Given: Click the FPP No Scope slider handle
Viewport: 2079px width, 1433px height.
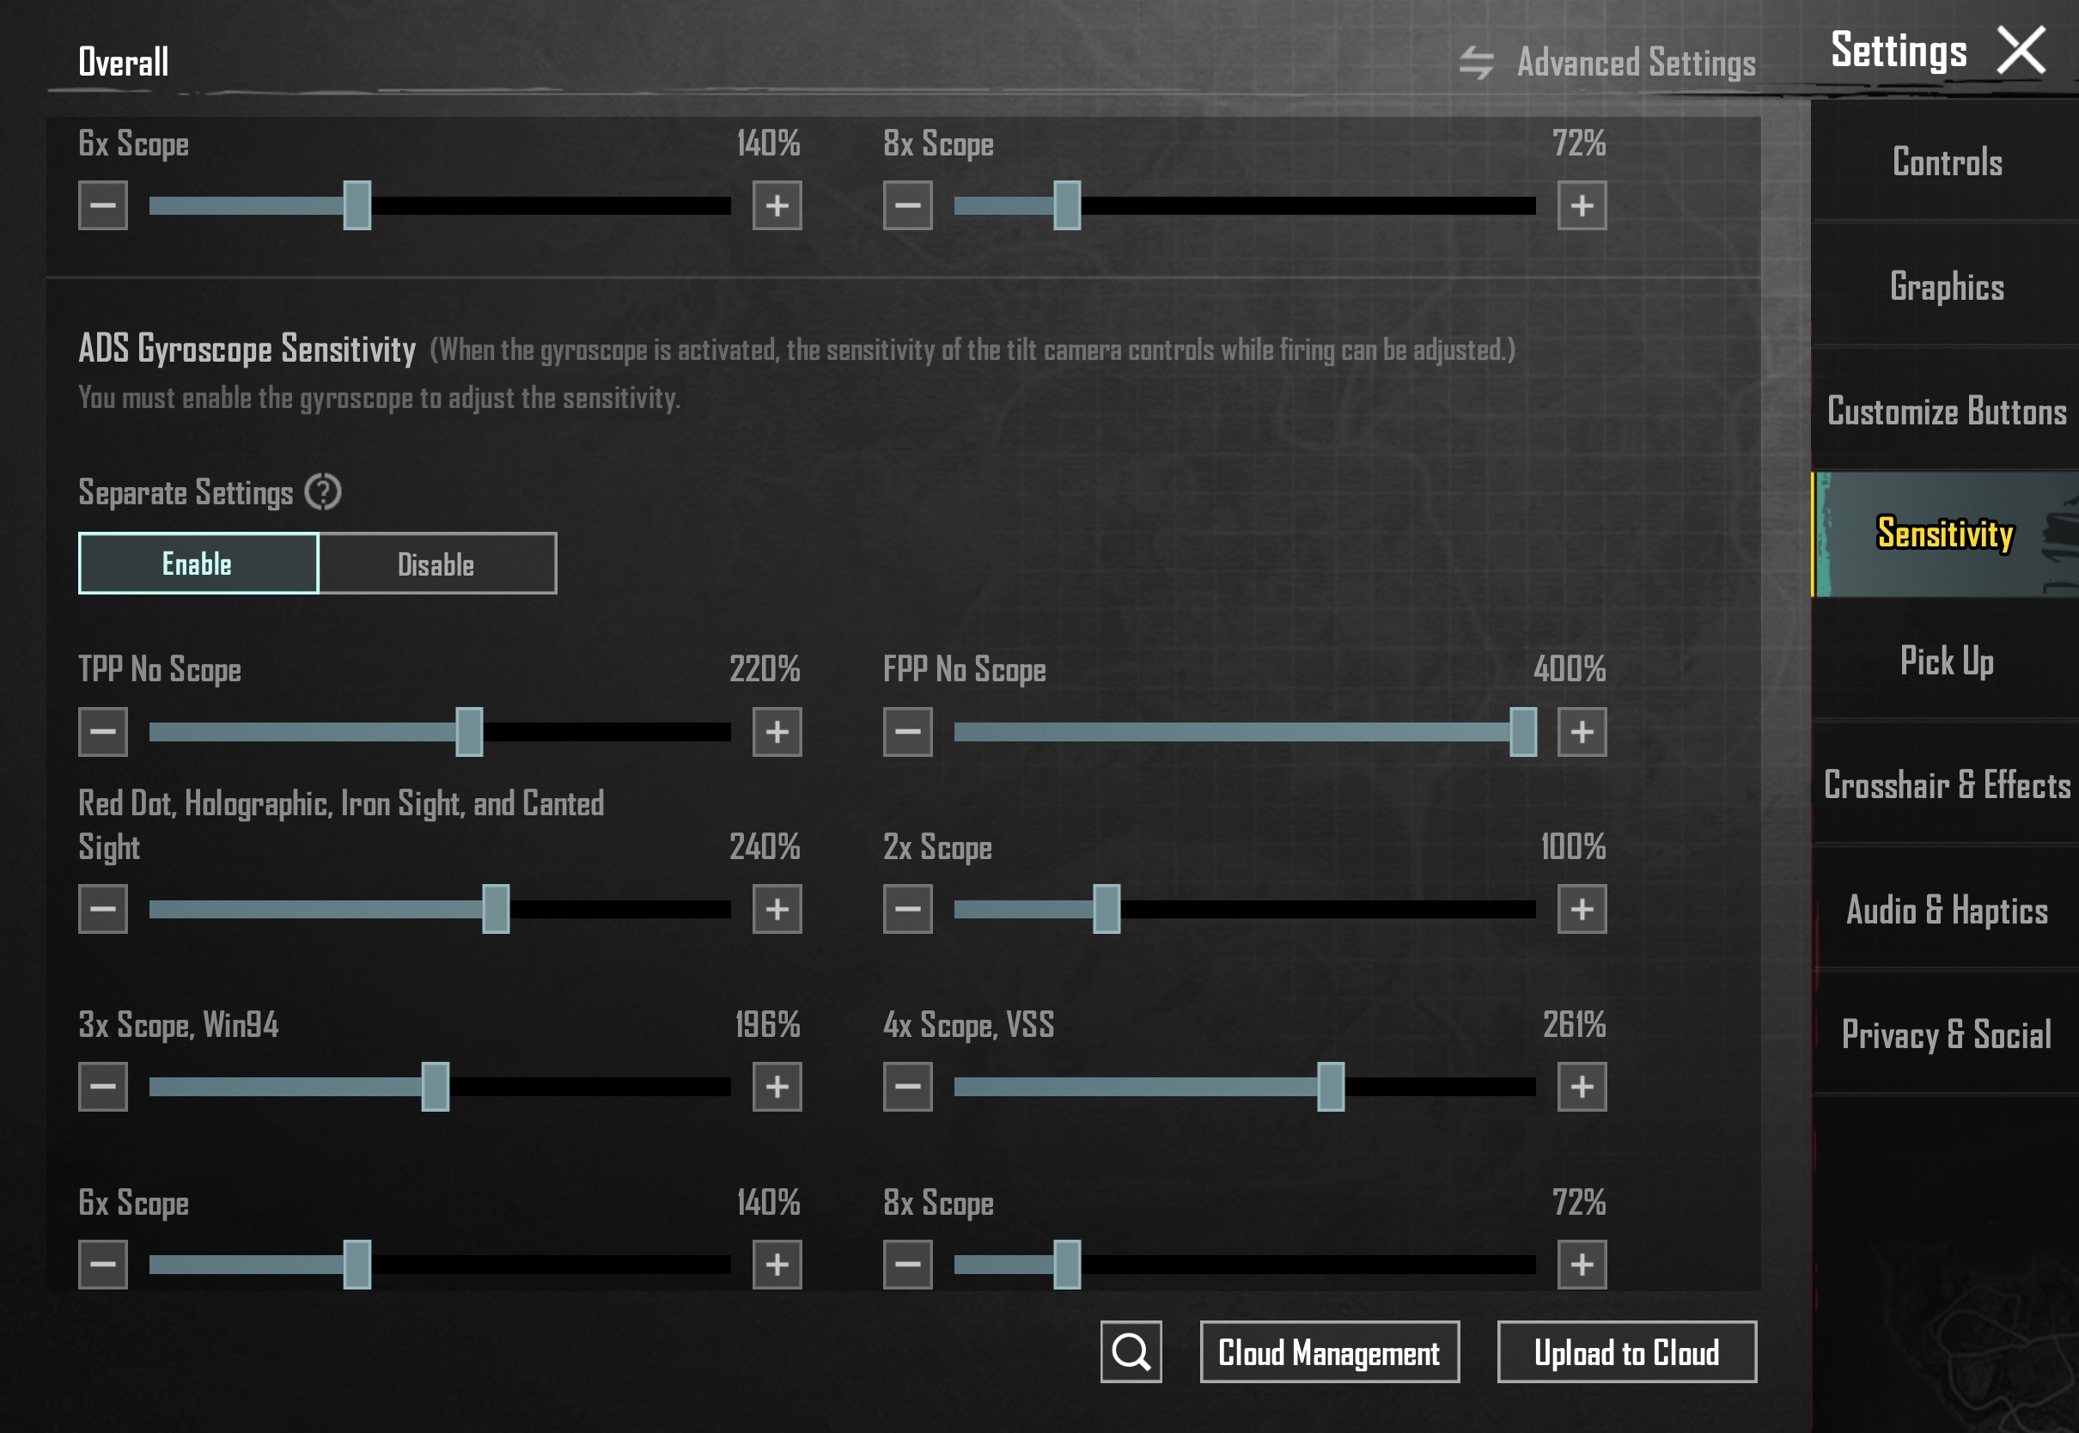Looking at the screenshot, I should (1522, 732).
